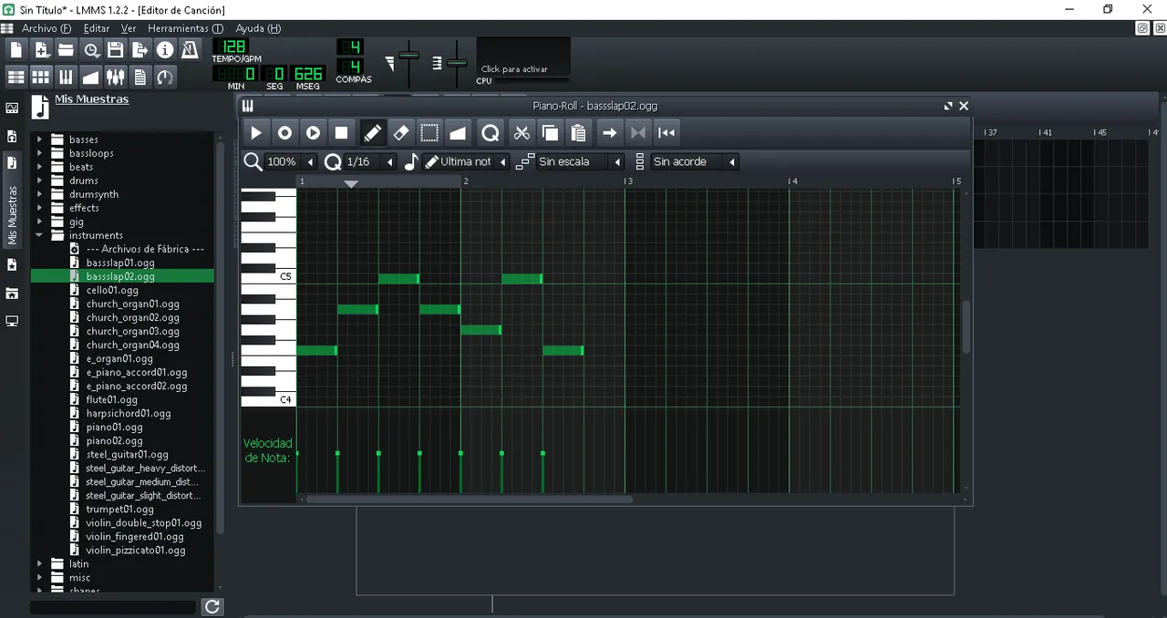Stop playback in Piano-Roll
Viewport: 1167px width, 618px height.
tap(341, 133)
